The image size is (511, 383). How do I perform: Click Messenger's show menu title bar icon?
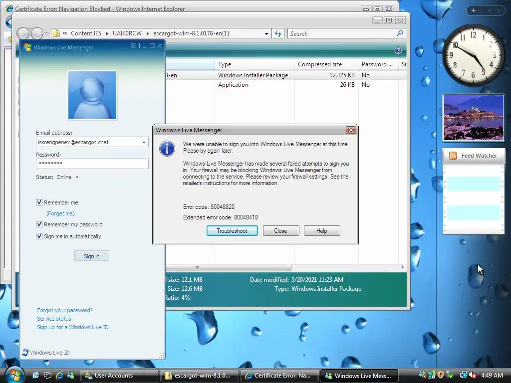point(134,45)
